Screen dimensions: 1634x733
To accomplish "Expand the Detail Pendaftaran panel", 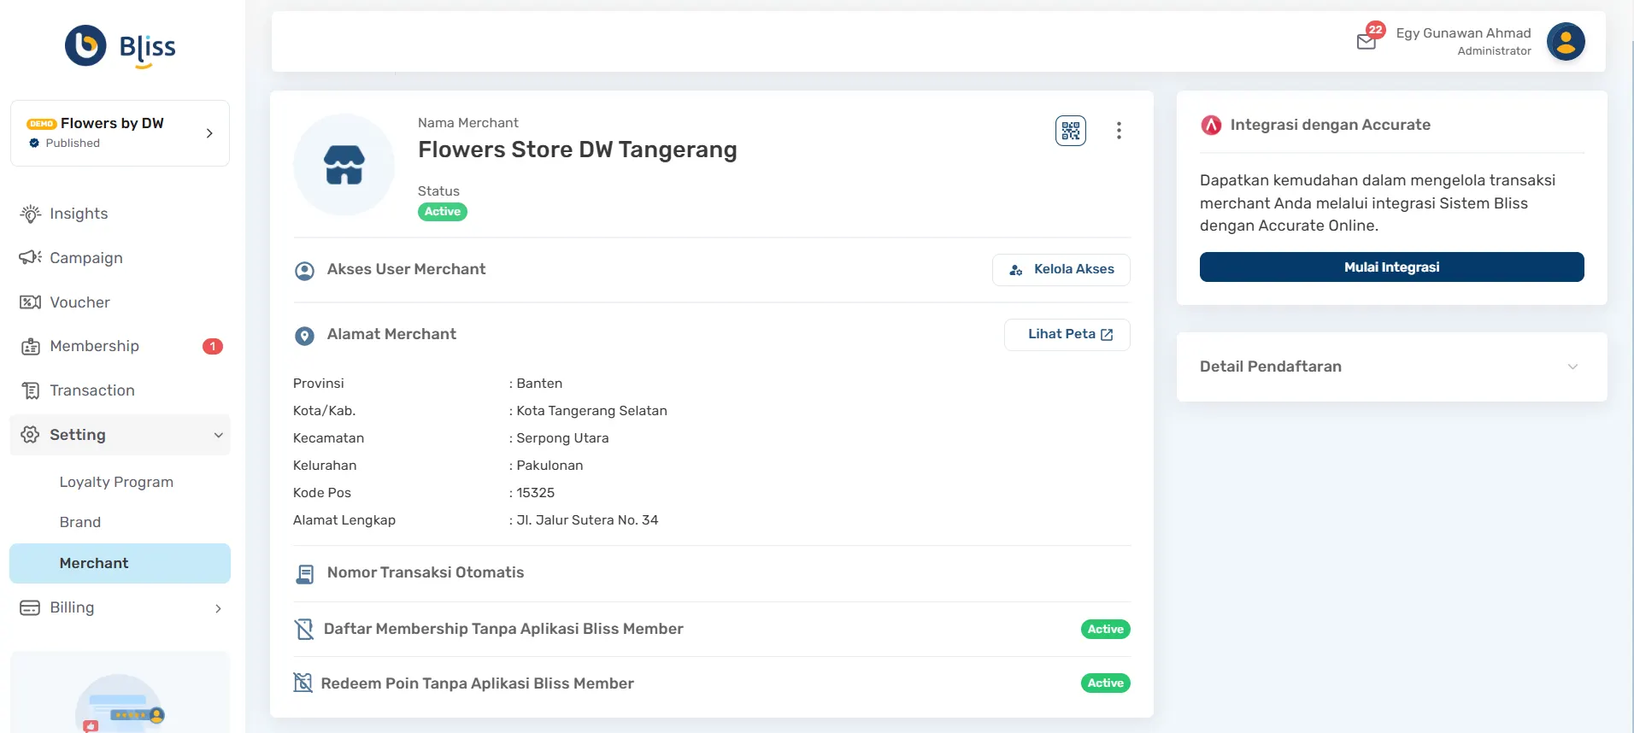I will click(1391, 366).
